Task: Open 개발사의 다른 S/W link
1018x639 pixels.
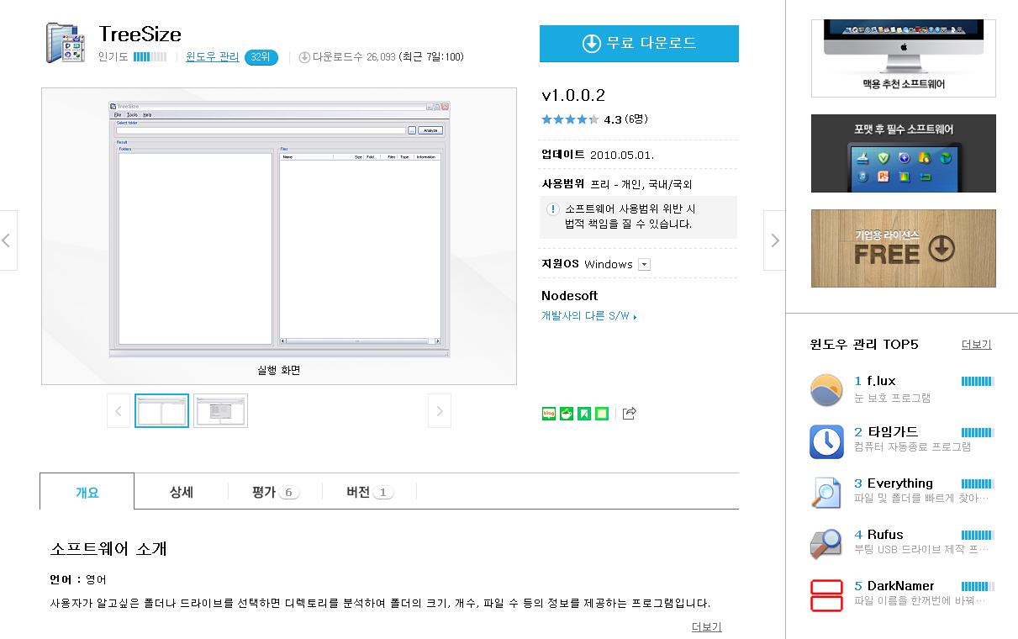Action: 588,316
